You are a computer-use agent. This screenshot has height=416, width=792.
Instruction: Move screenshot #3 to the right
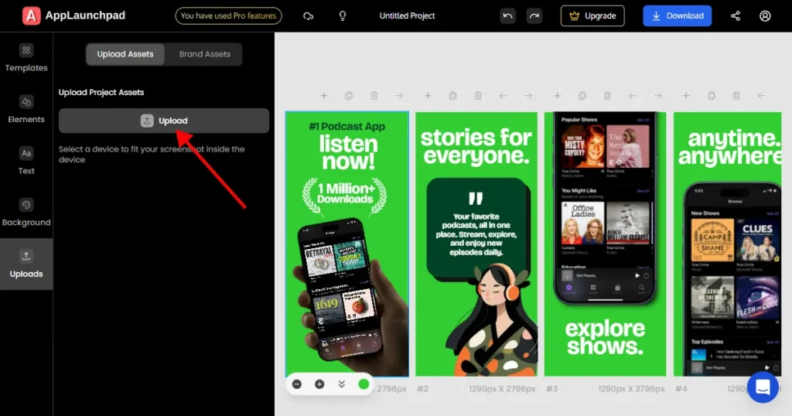(x=657, y=95)
